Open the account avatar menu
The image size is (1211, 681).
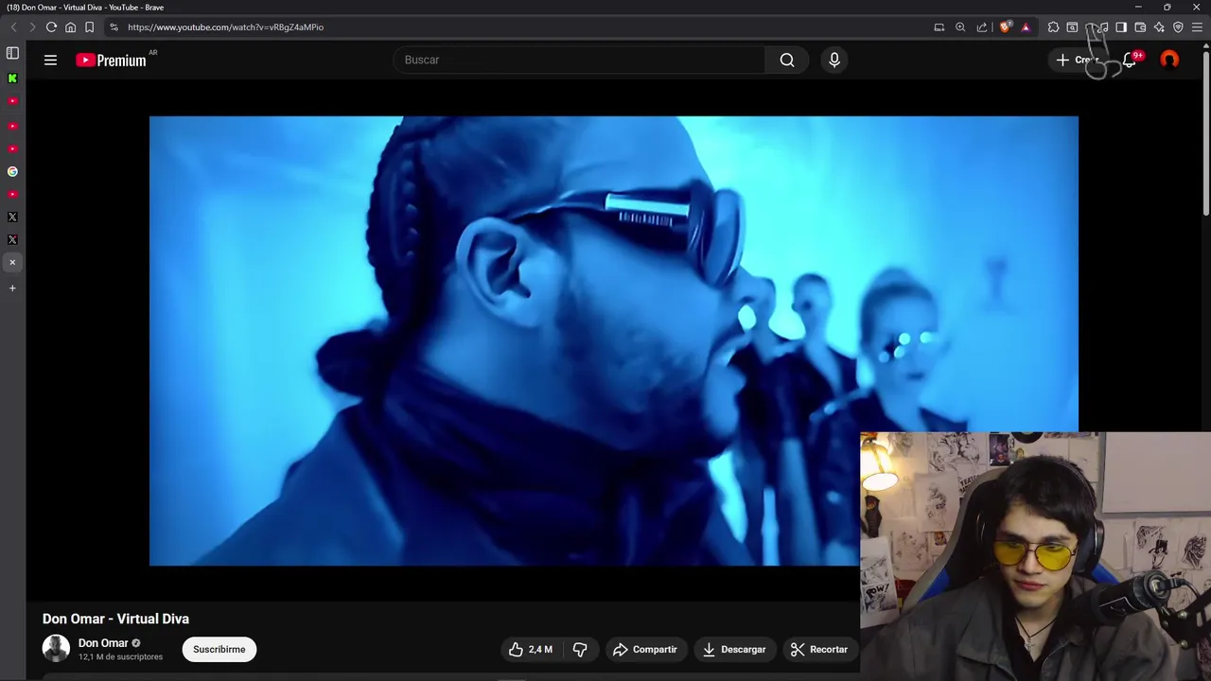click(1169, 60)
